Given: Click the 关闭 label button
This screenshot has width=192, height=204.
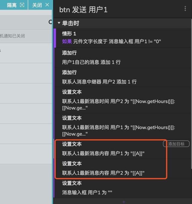Looking at the screenshot, I should tap(37, 5).
